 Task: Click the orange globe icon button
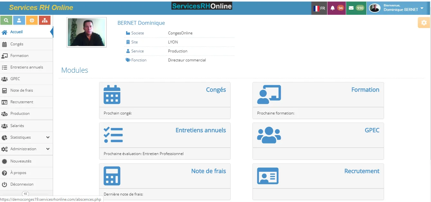pyautogui.click(x=32, y=20)
